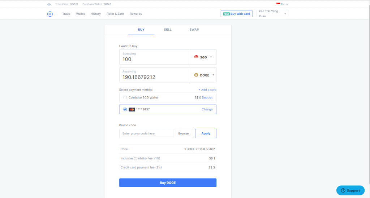Click the Add a card link

(207, 90)
